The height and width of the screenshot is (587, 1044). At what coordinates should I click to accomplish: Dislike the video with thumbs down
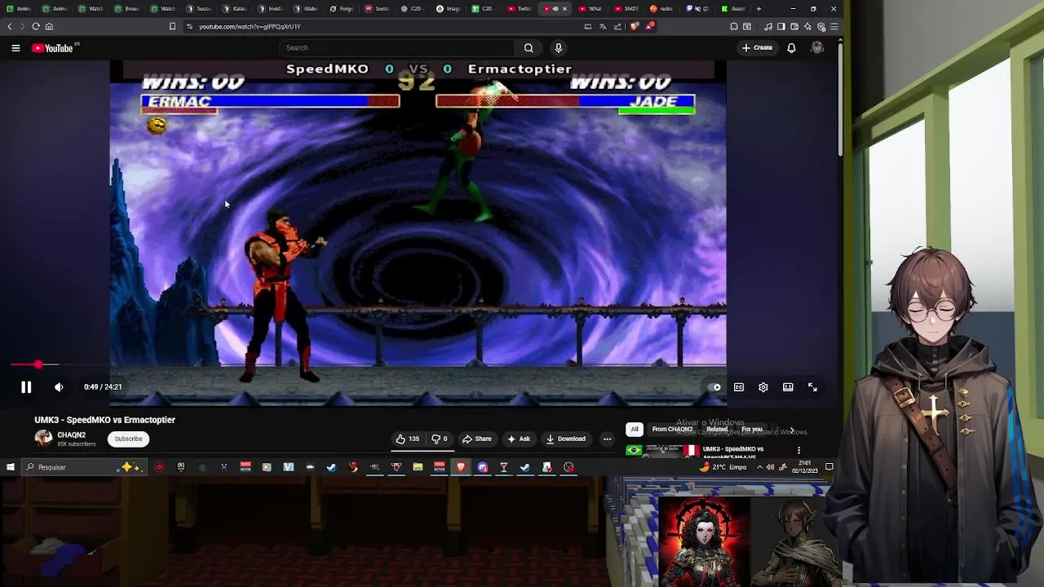439,439
